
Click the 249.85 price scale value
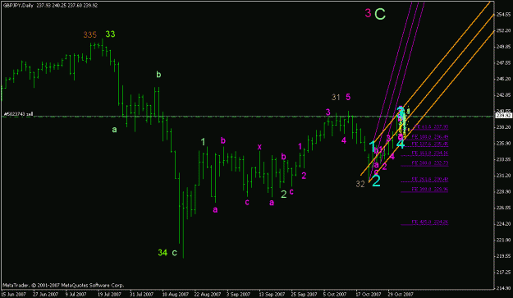pyautogui.click(x=504, y=47)
